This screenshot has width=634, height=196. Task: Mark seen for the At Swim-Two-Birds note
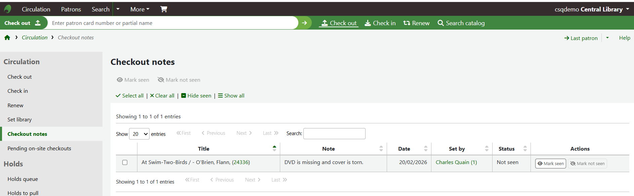coord(550,163)
